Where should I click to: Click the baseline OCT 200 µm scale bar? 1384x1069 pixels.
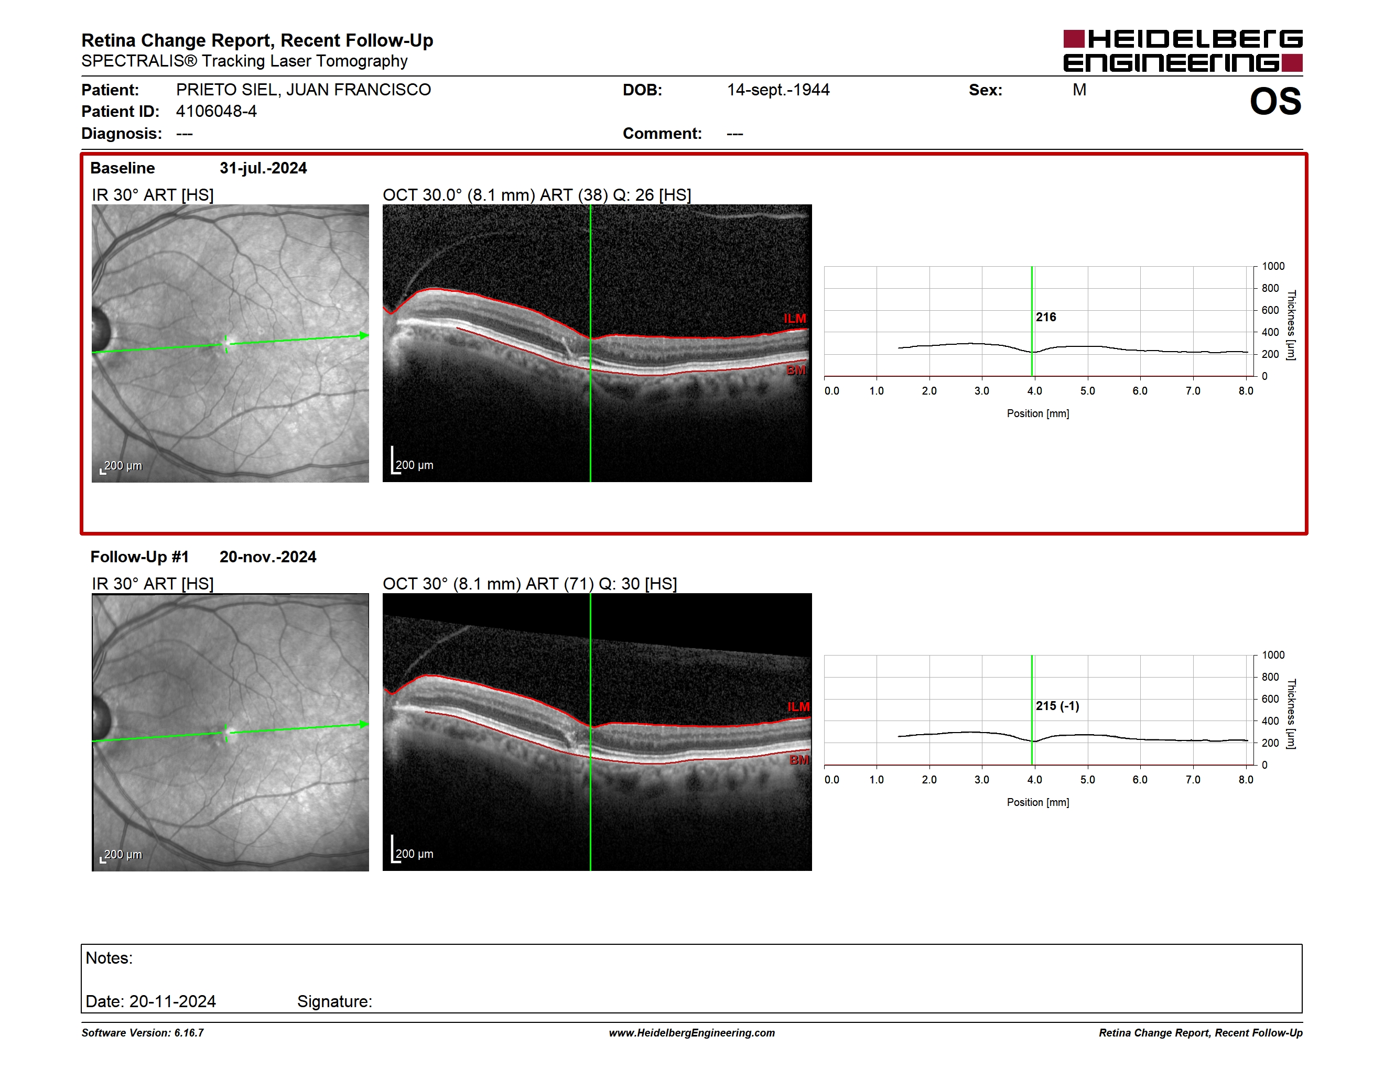point(412,461)
